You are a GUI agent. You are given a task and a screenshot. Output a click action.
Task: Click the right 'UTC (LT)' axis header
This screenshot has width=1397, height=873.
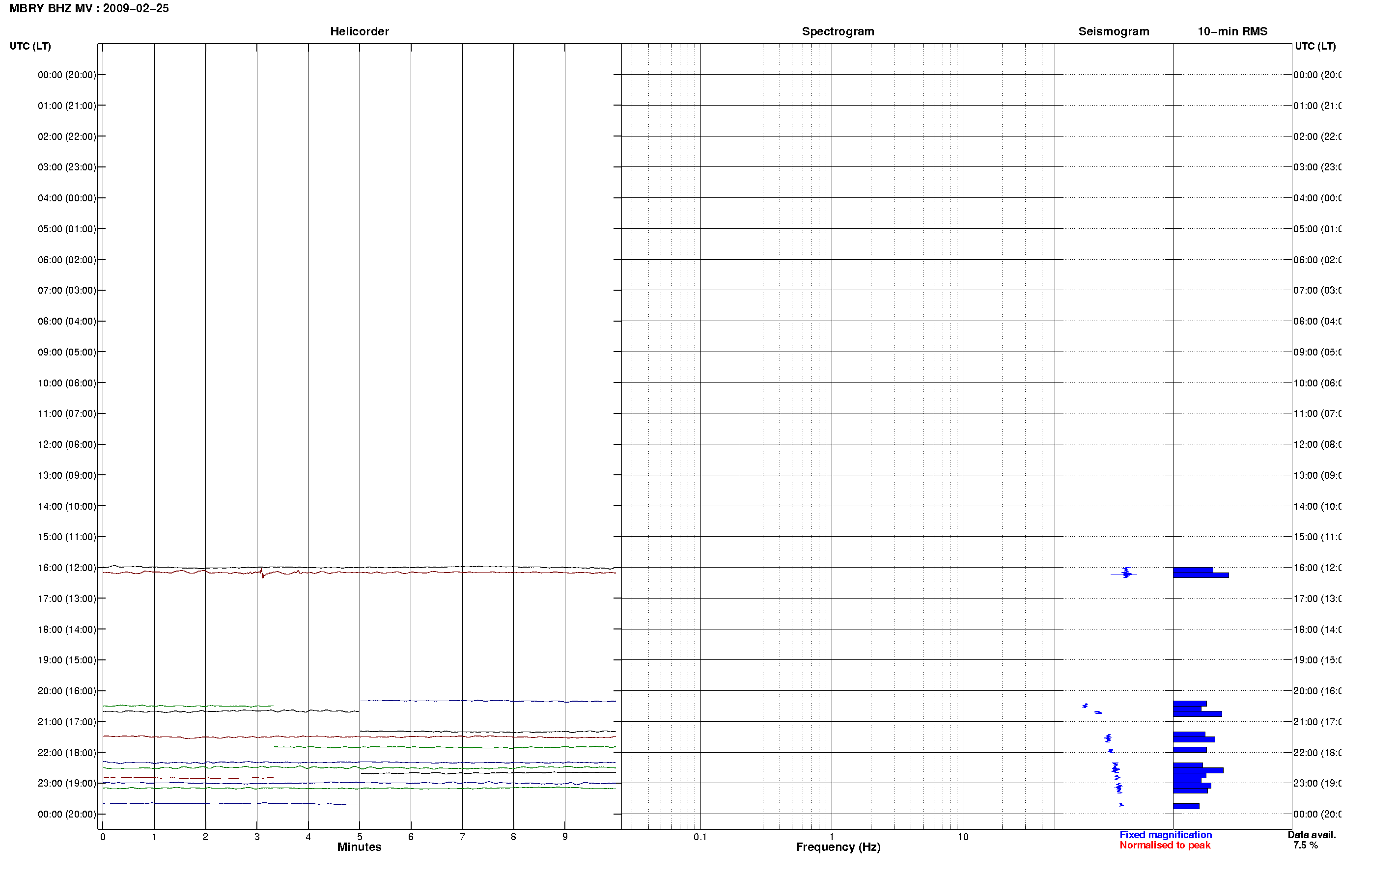pyautogui.click(x=1315, y=46)
